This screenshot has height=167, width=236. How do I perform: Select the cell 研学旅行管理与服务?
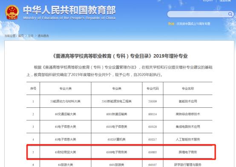(188, 165)
